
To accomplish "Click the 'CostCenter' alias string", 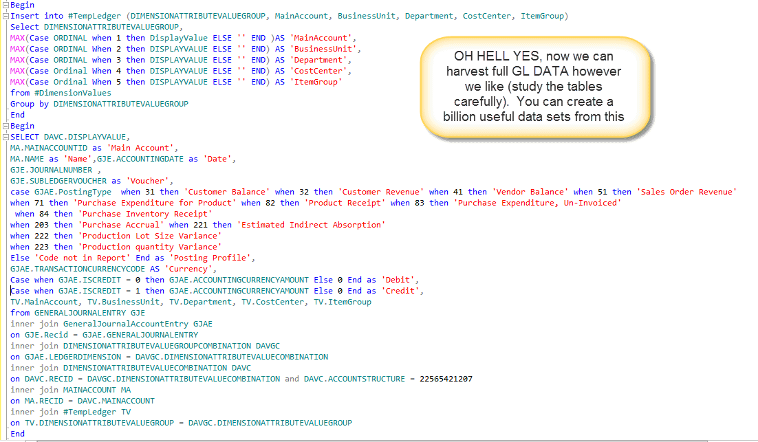I will pos(318,71).
